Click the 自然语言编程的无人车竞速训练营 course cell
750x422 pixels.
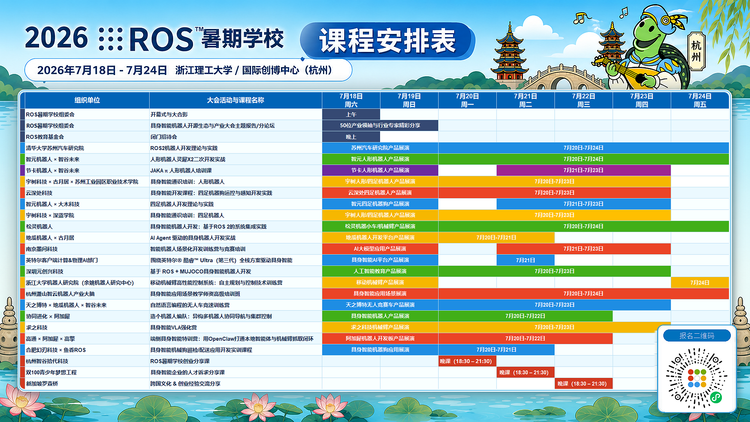click(236, 305)
